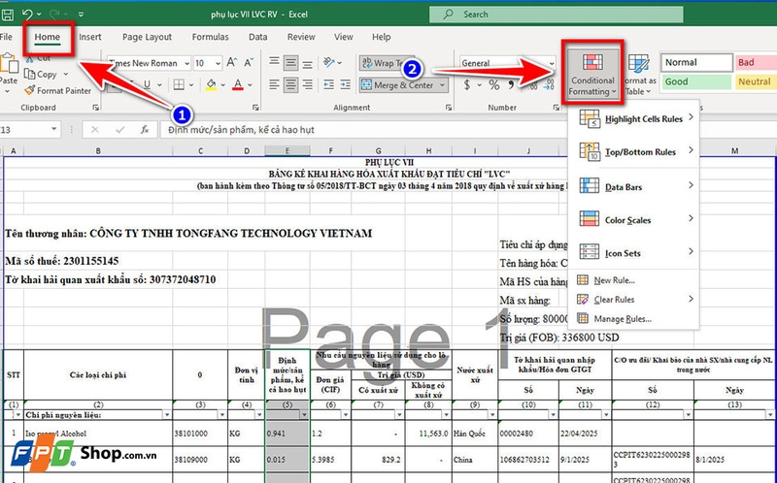This screenshot has width=777, height=483.
Task: Toggle Align Left
Action: [x=274, y=84]
